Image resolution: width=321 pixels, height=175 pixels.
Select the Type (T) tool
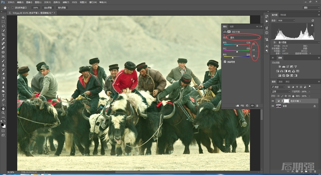tap(3, 96)
